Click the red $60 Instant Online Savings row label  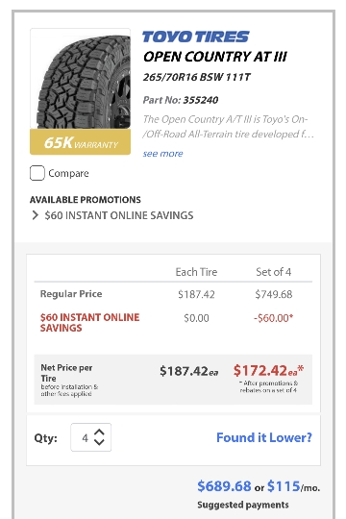pyautogui.click(x=89, y=322)
